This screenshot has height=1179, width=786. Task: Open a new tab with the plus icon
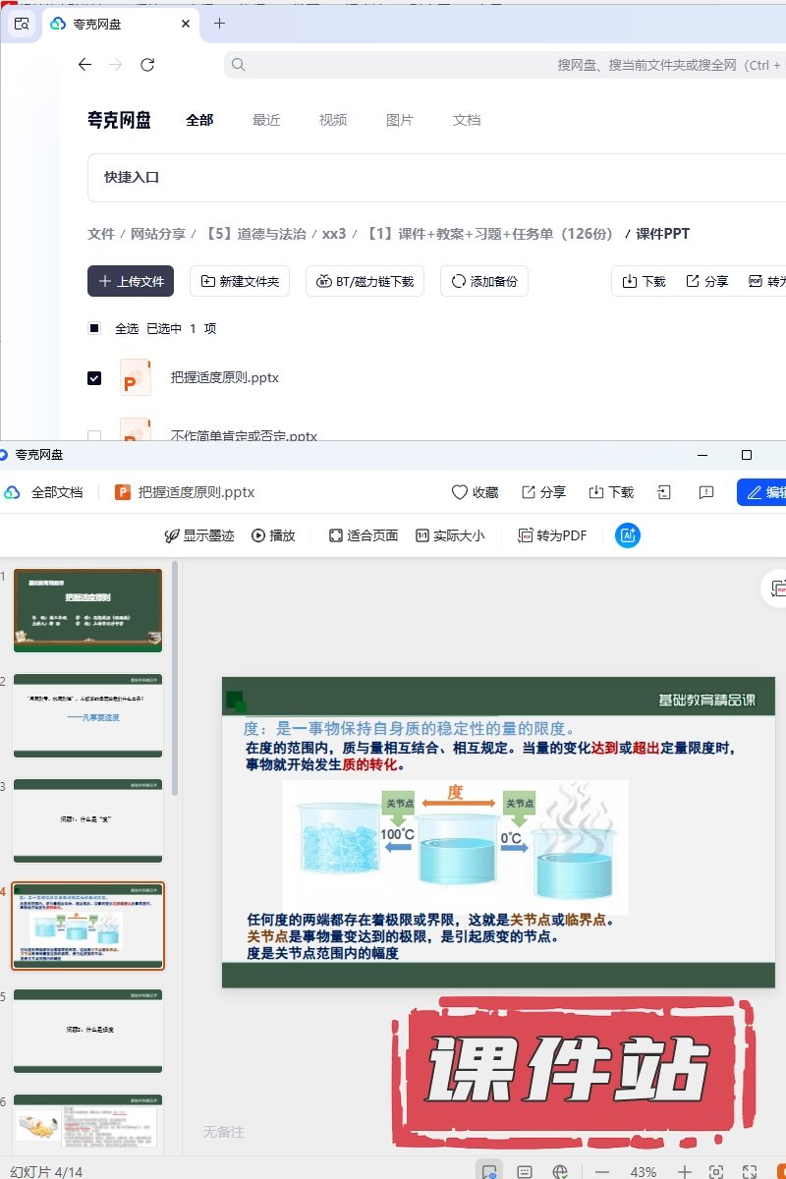(219, 24)
